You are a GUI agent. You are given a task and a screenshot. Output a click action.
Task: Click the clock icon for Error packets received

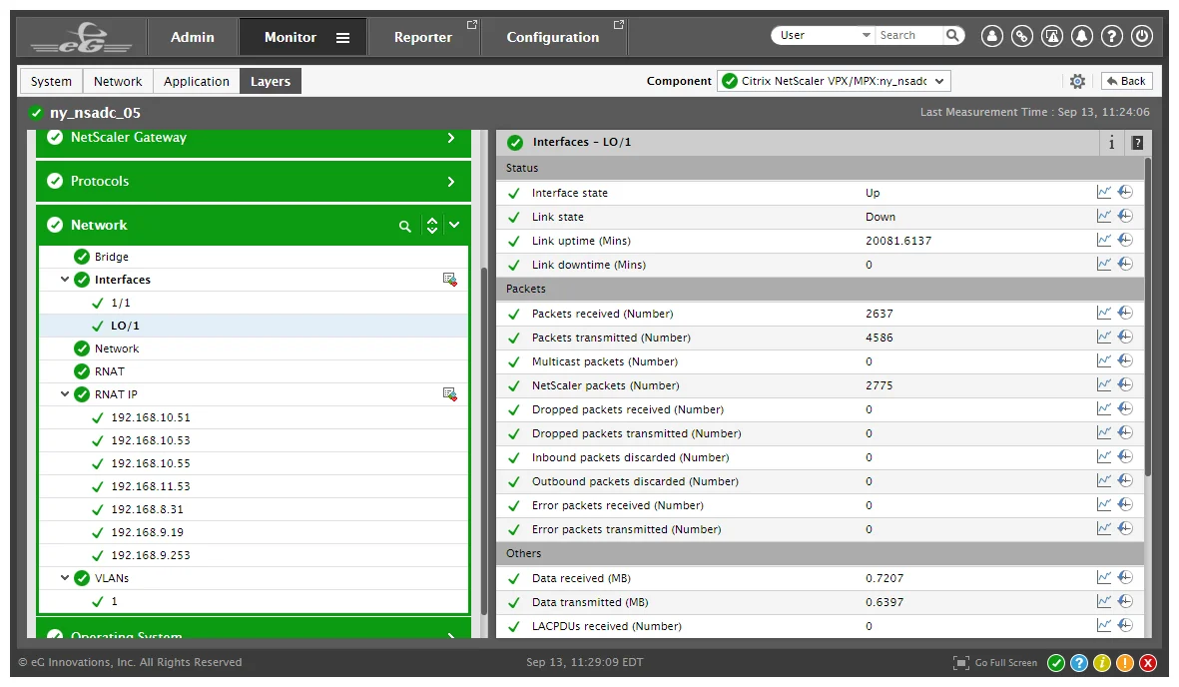(1126, 504)
